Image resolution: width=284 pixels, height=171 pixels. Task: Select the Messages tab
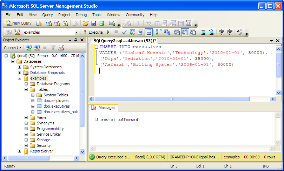point(104,108)
